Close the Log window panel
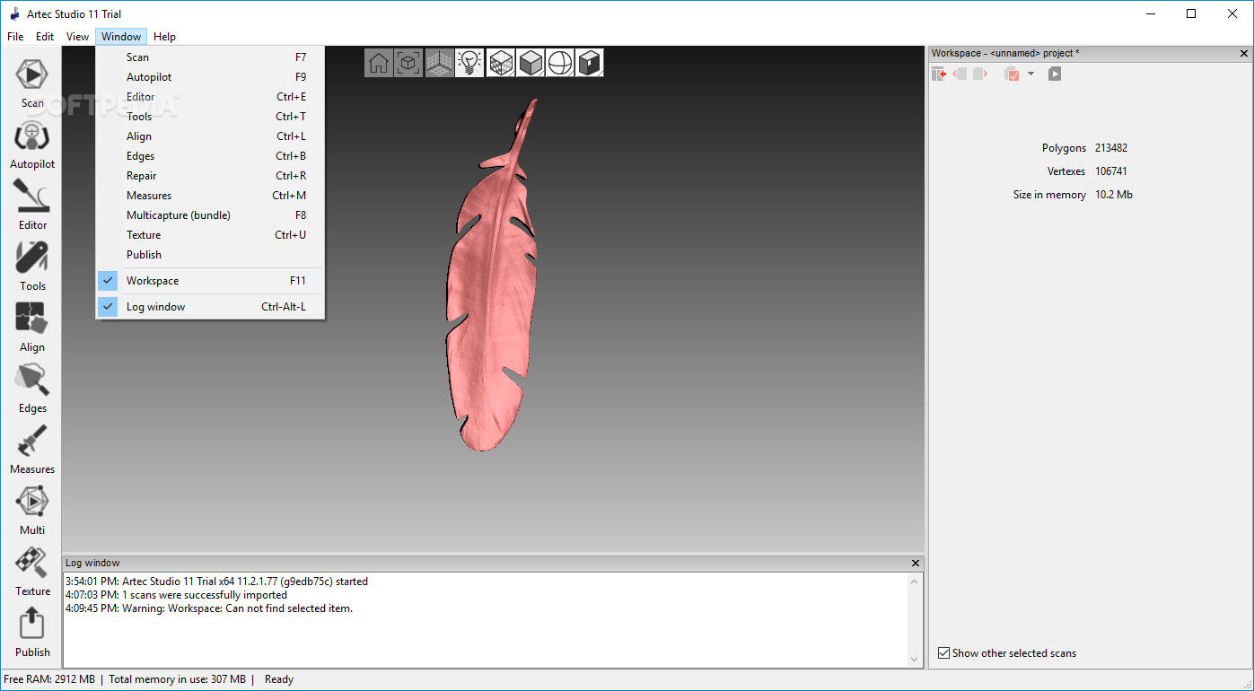Image resolution: width=1254 pixels, height=691 pixels. point(916,564)
